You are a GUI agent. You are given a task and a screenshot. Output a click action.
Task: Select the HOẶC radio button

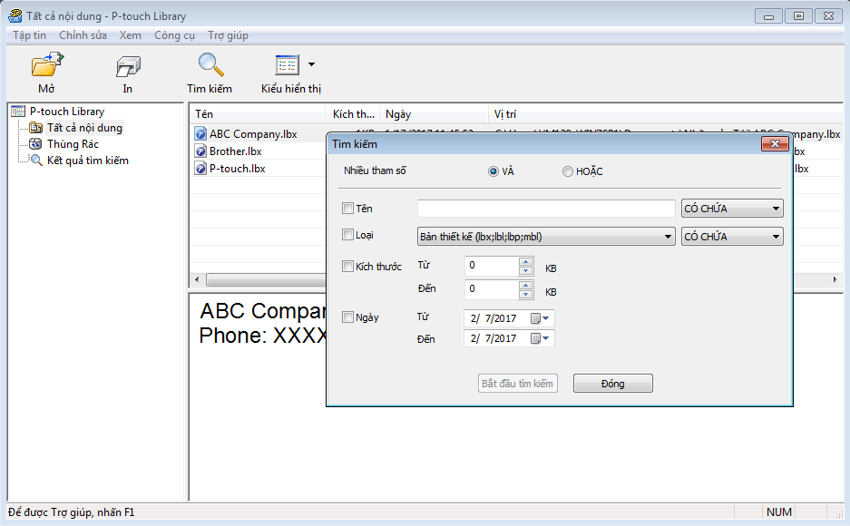tap(568, 171)
